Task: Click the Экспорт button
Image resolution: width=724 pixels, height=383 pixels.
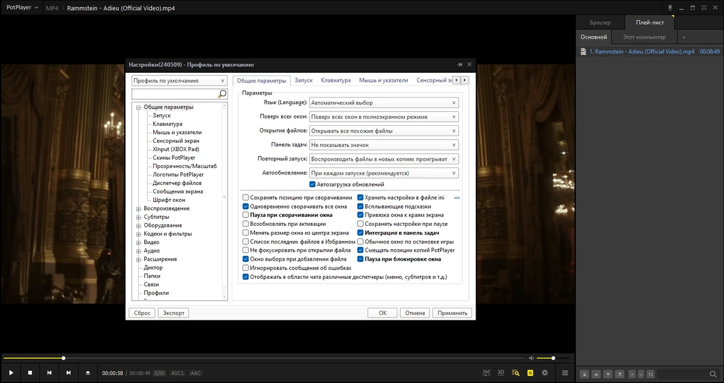Action: (x=173, y=313)
